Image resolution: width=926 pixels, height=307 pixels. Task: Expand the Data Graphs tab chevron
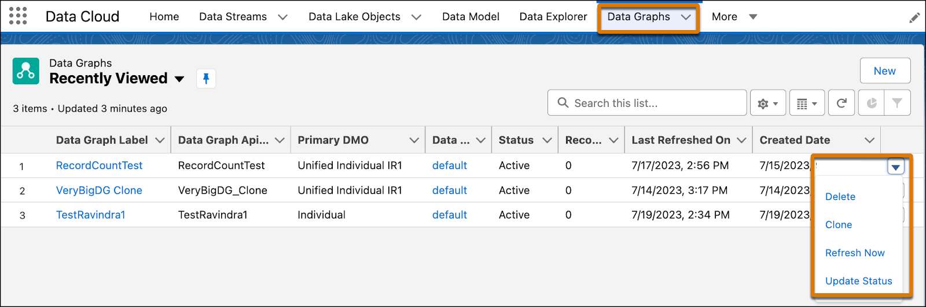pyautogui.click(x=686, y=17)
